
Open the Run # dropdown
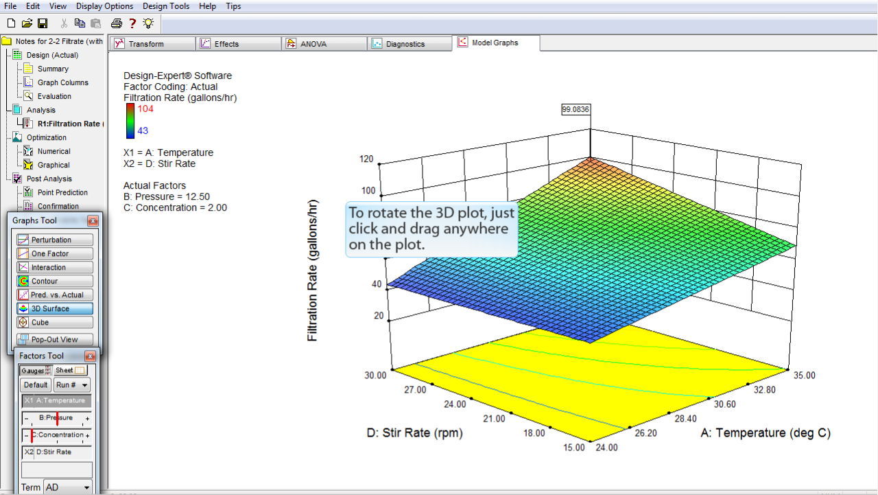pyautogui.click(x=72, y=385)
